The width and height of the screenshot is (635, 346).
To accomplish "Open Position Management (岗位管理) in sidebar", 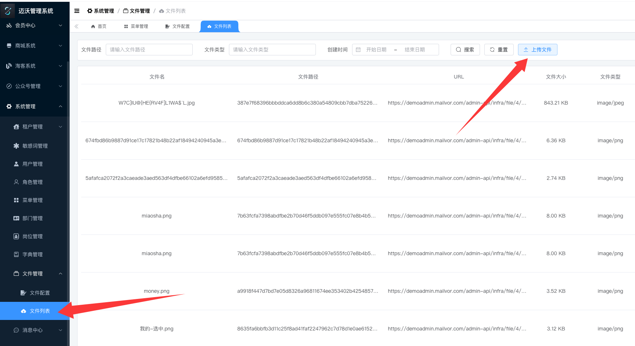I will 33,236.
